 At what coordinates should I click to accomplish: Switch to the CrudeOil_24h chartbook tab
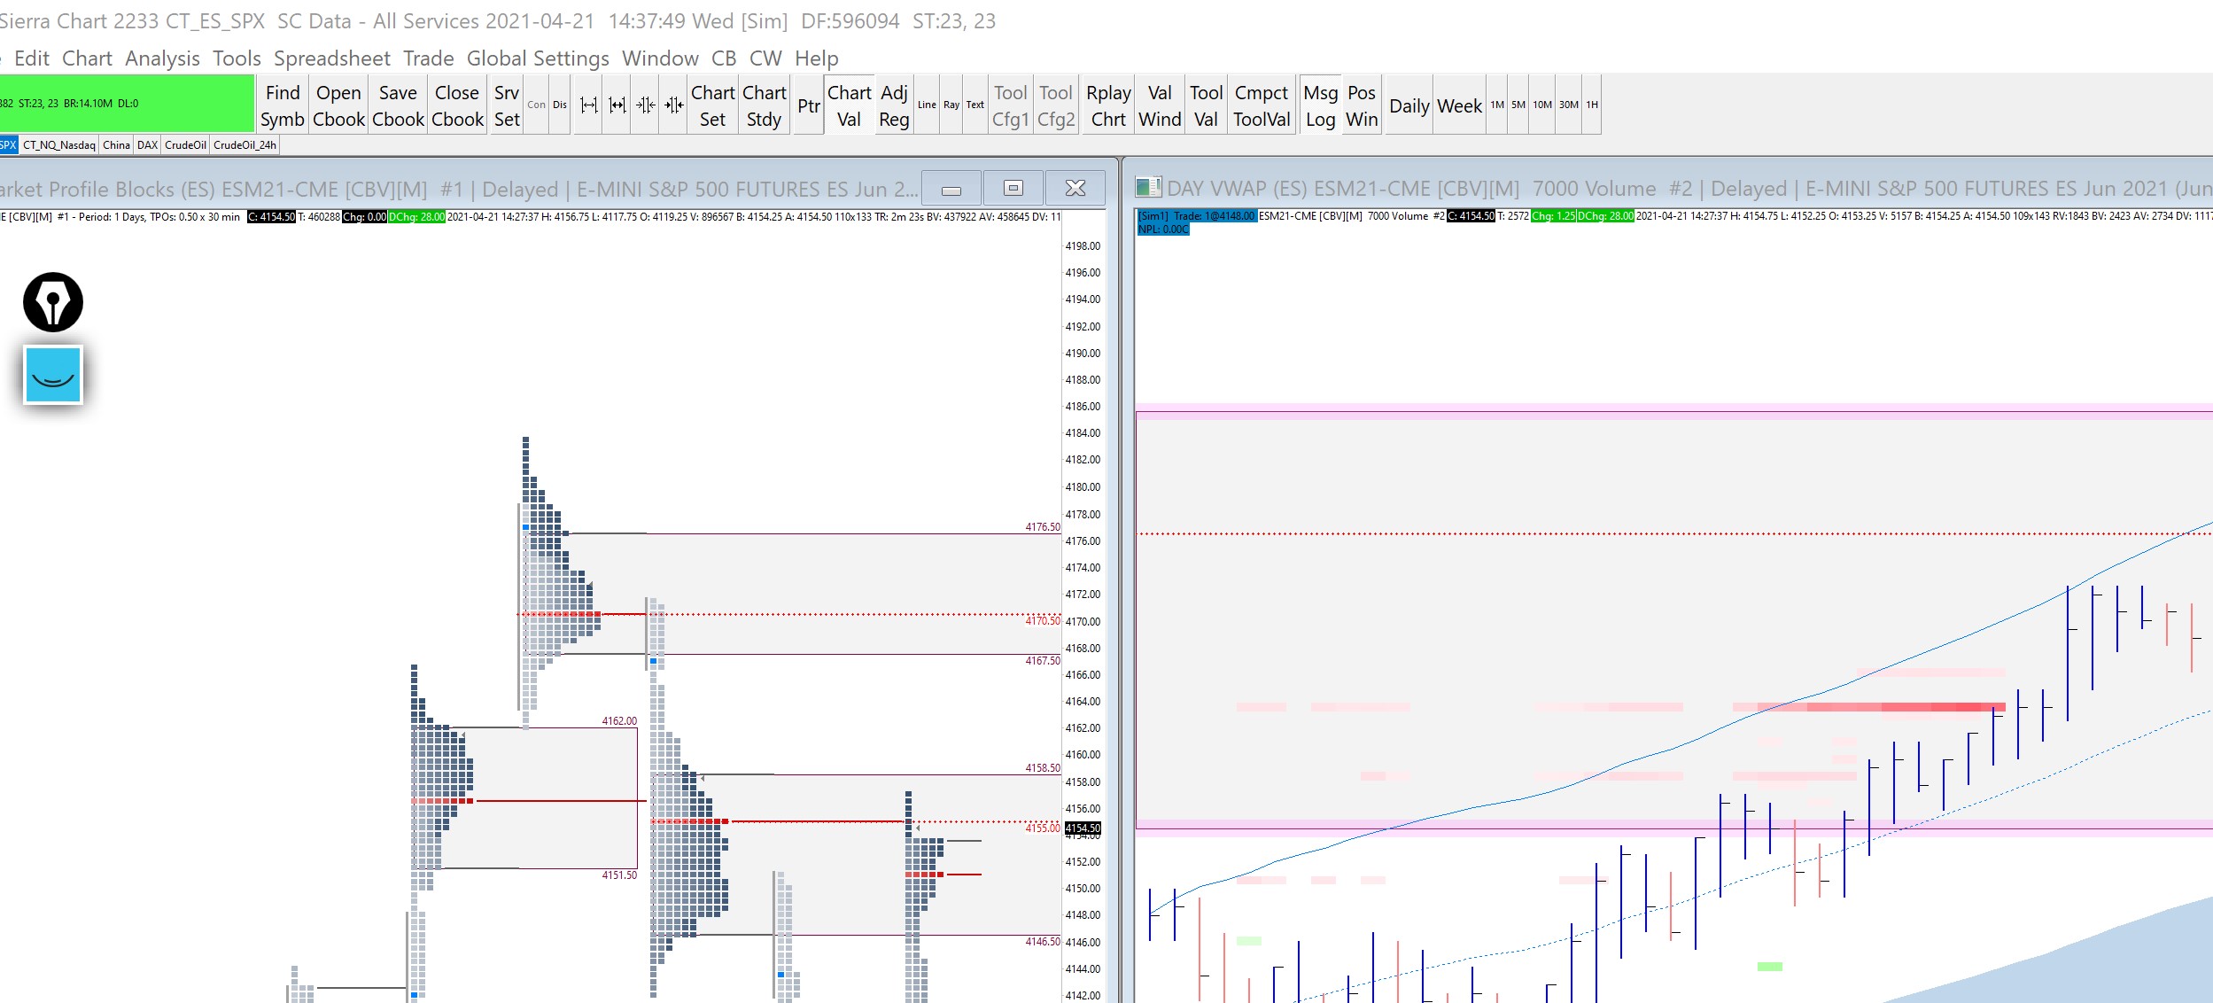(245, 145)
